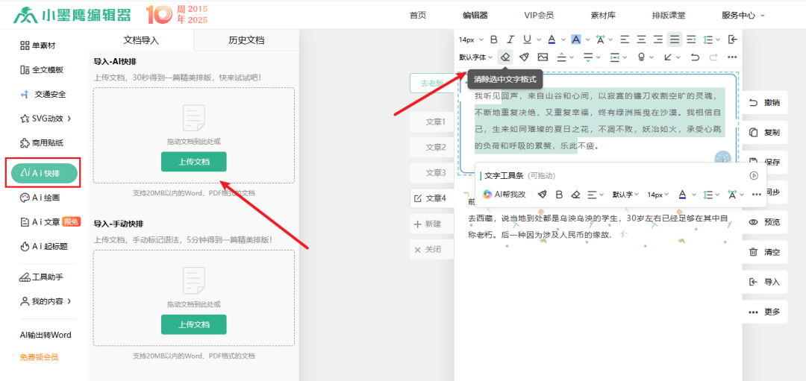Click the background highlight color A in the top toolbar

(575, 39)
